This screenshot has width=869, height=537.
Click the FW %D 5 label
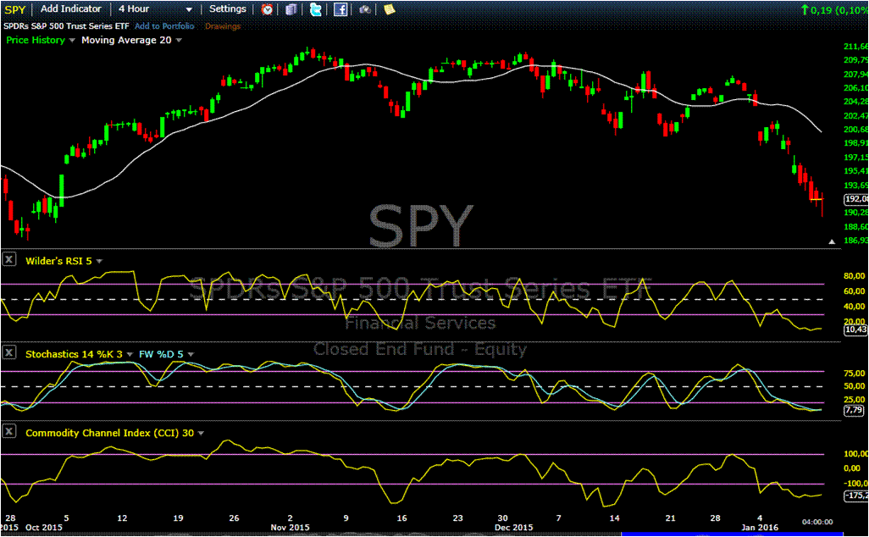click(161, 353)
